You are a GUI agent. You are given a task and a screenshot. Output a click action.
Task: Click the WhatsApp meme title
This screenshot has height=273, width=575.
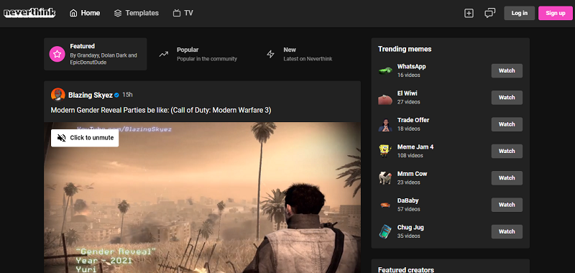pos(411,67)
